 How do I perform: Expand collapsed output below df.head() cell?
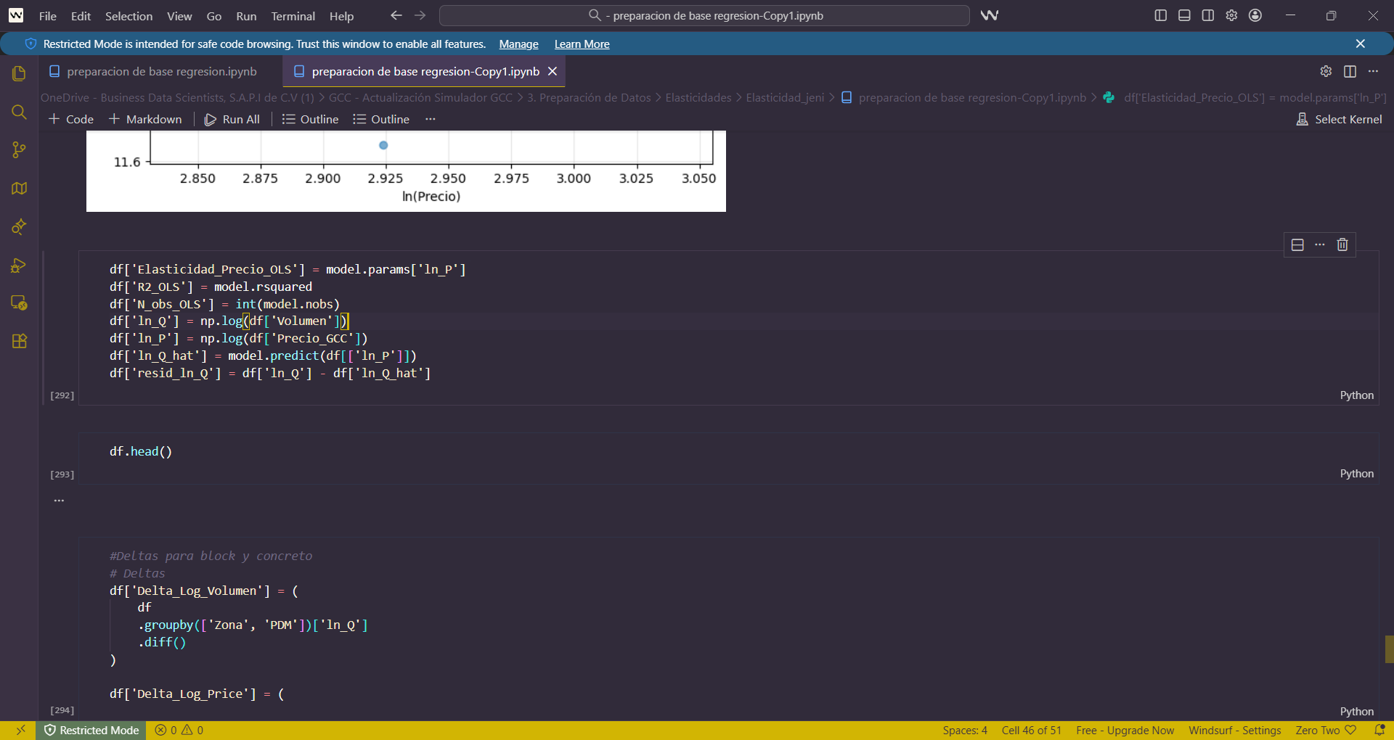click(60, 501)
